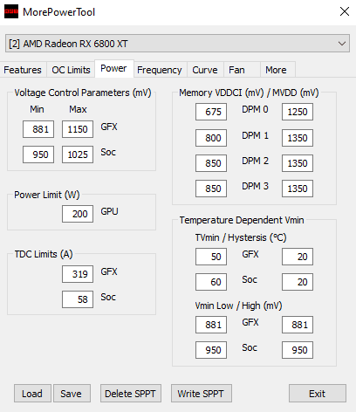Select the TDC Limits Soc field
Screen dimensions: 356x412
78,299
